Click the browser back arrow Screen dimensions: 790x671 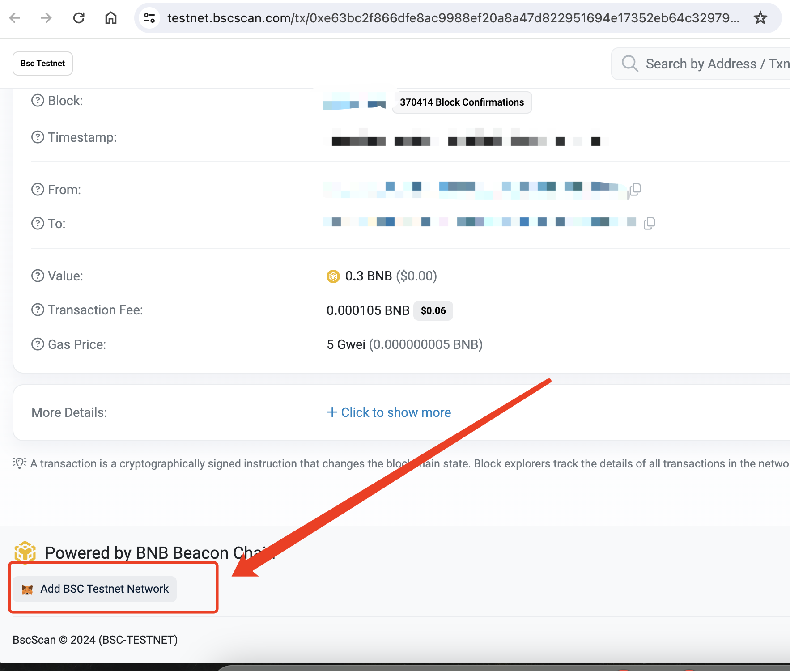click(15, 18)
